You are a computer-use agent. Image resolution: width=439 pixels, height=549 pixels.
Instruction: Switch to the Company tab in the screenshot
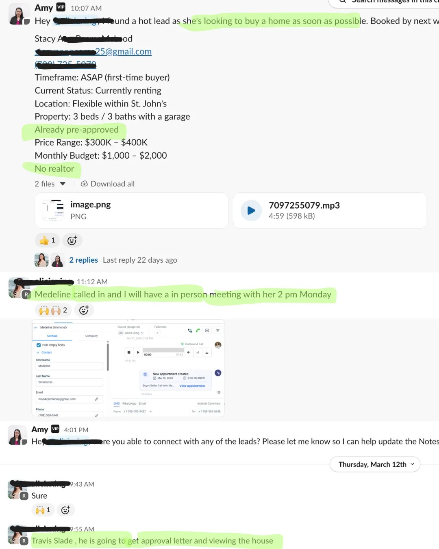click(91, 336)
